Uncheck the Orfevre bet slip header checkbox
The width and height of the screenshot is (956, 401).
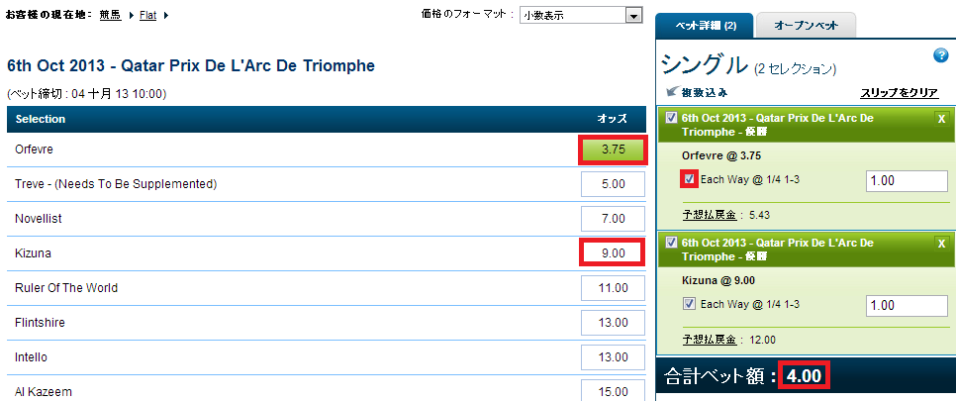671,118
